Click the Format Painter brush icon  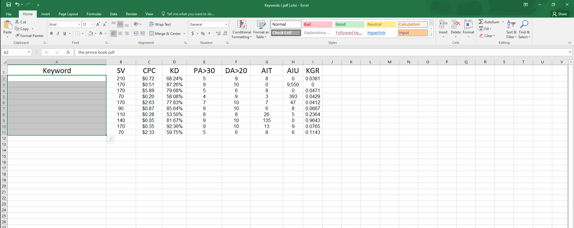click(x=17, y=36)
